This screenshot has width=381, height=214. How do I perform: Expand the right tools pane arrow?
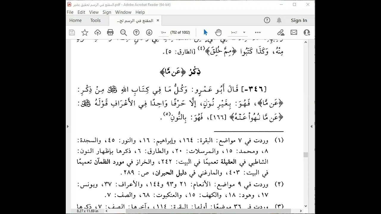[312, 126]
